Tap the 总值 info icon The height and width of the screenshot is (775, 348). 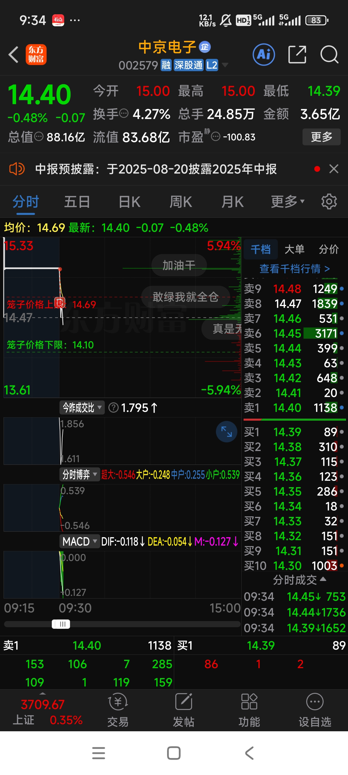39,137
